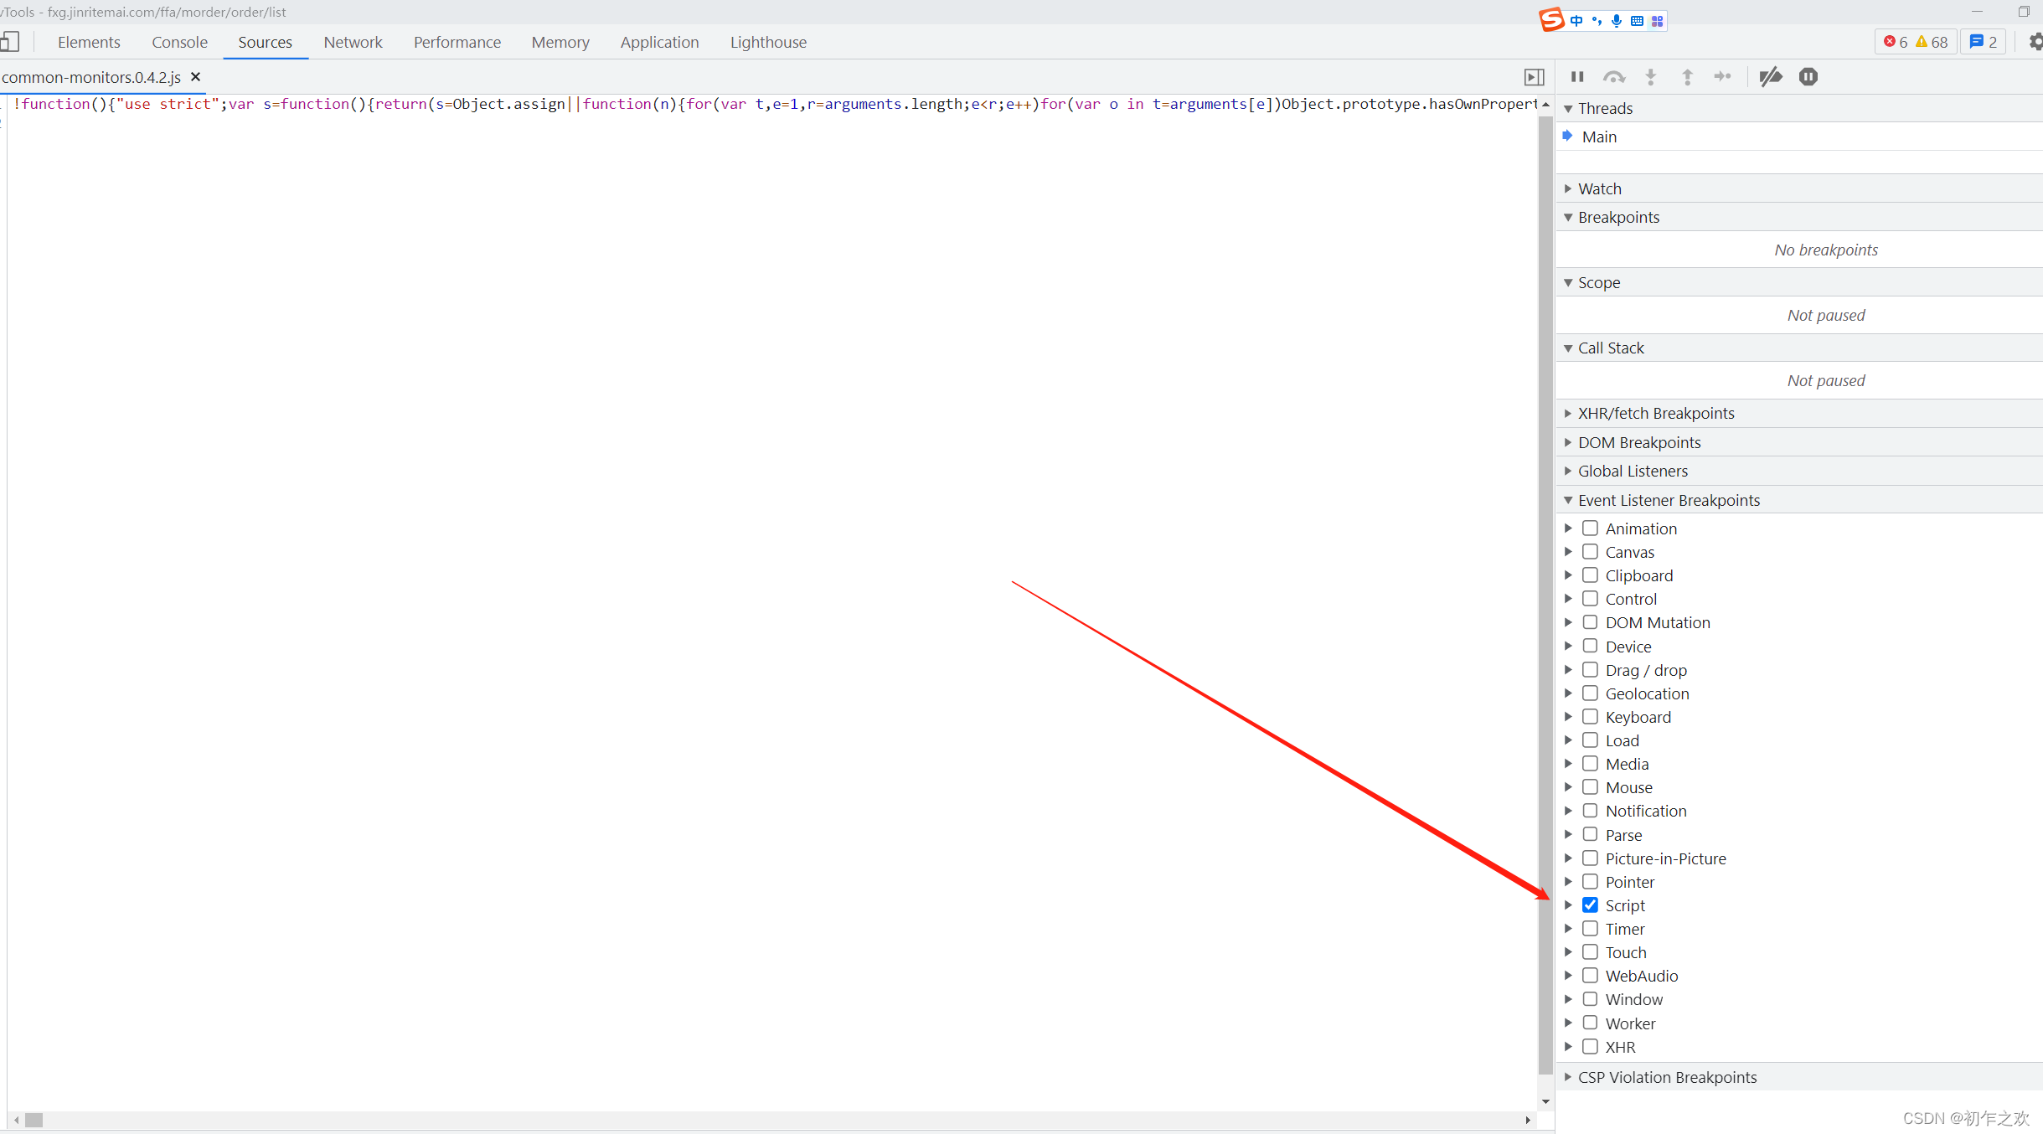Switch to the Network tab
Image resolution: width=2043 pixels, height=1134 pixels.
(x=353, y=42)
